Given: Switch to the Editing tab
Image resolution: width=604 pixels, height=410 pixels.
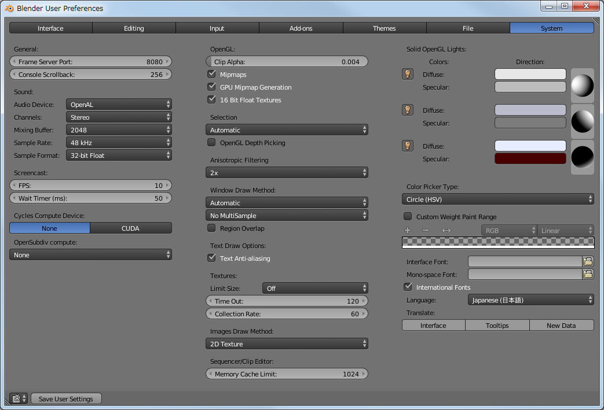Looking at the screenshot, I should pyautogui.click(x=134, y=28).
